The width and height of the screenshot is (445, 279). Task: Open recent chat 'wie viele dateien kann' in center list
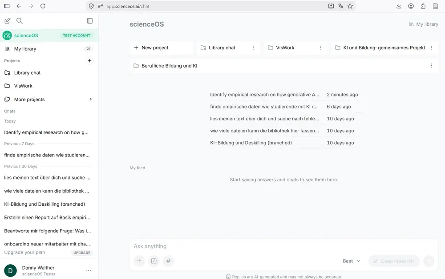[284, 131]
